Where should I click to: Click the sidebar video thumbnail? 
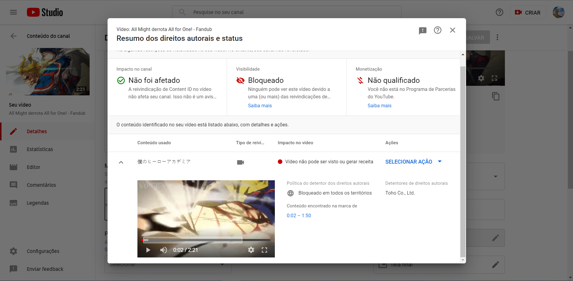[48, 72]
